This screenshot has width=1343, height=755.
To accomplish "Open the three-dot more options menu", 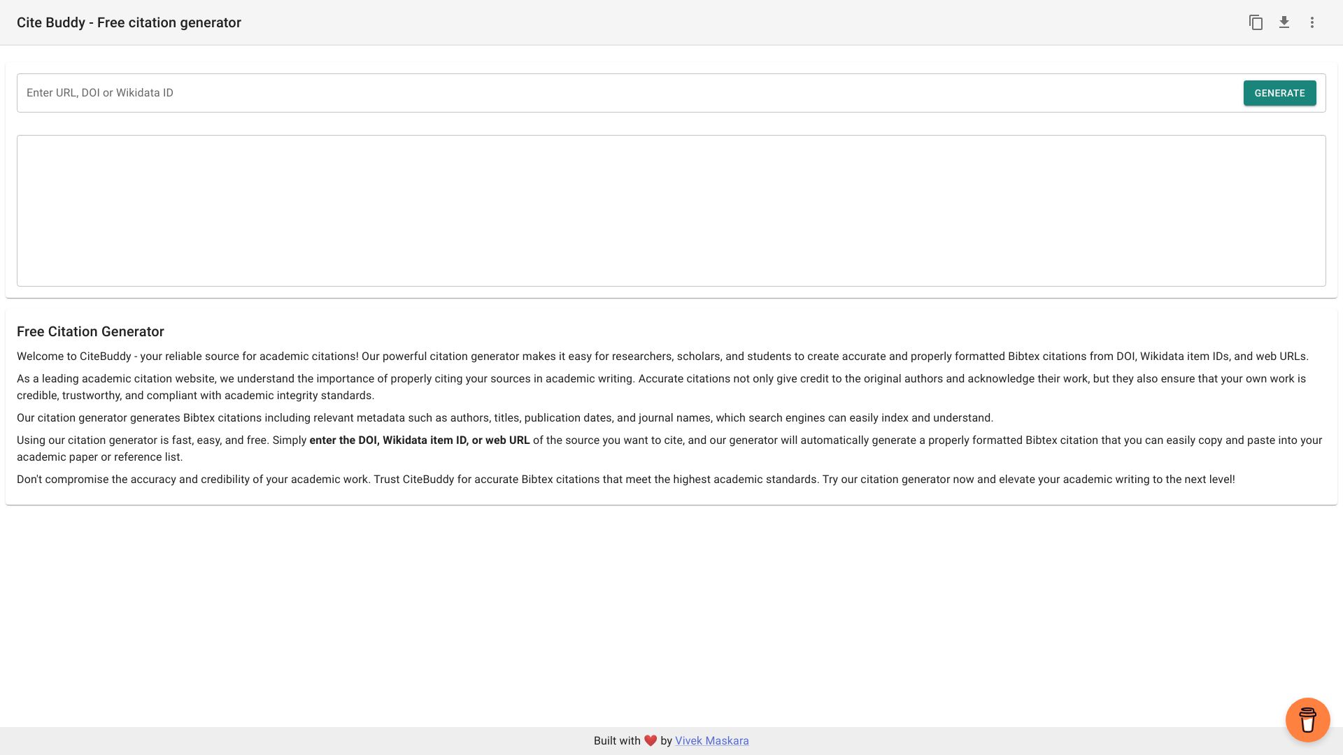I will point(1312,22).
